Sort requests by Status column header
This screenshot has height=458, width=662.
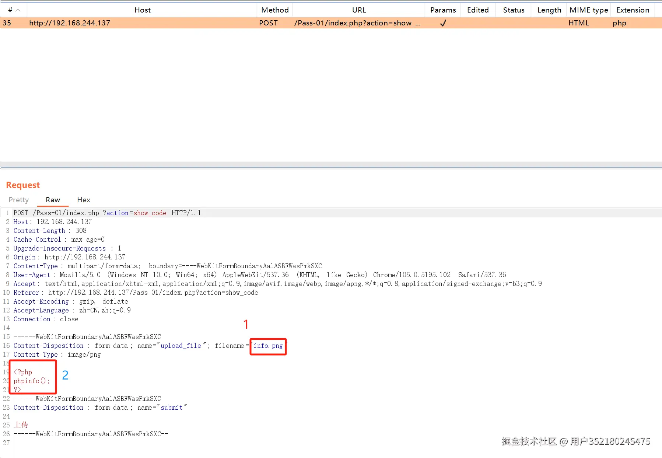(514, 10)
